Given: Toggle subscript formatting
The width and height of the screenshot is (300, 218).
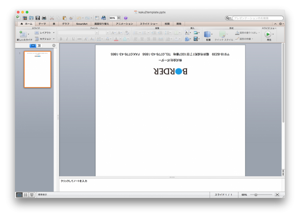Looking at the screenshot, I should [92, 39].
